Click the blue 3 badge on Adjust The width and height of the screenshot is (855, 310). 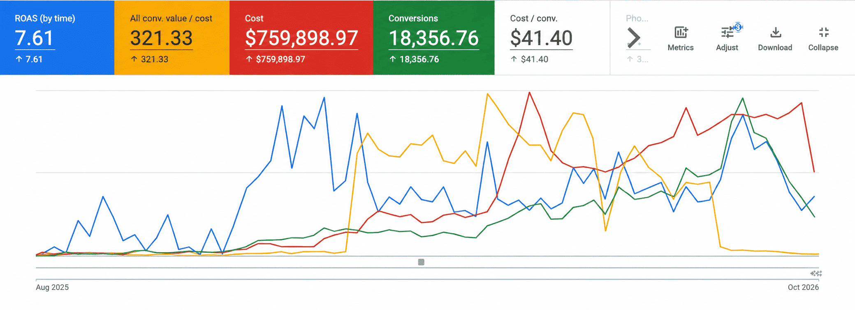[738, 27]
